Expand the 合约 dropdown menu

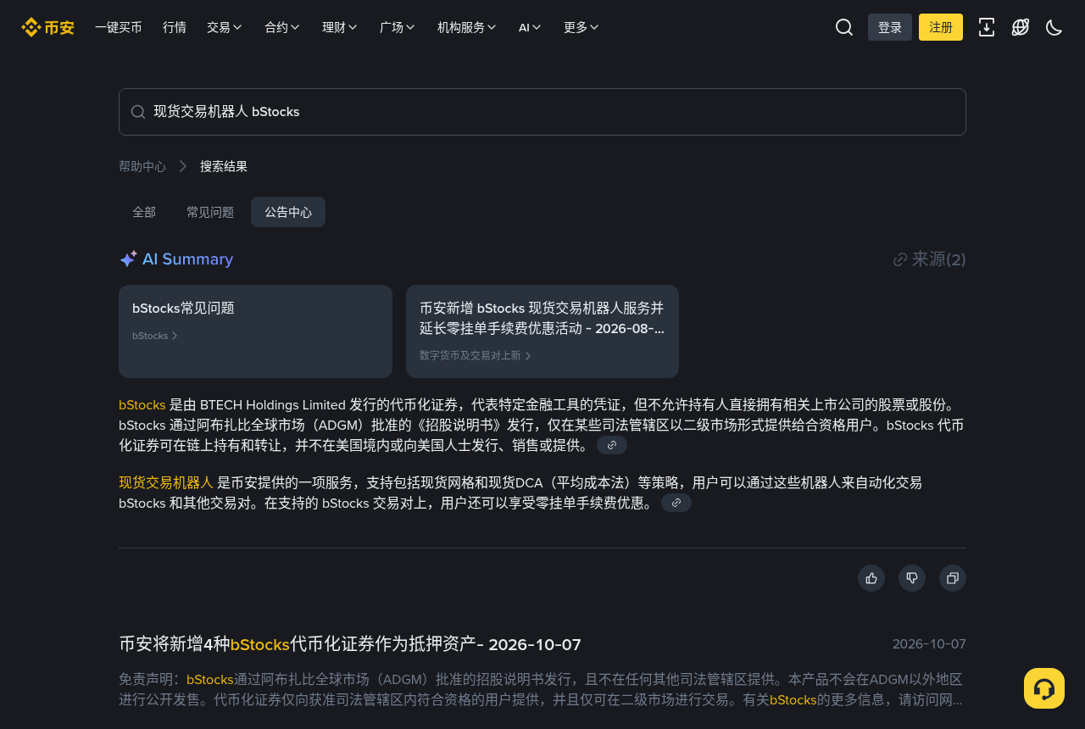[282, 27]
